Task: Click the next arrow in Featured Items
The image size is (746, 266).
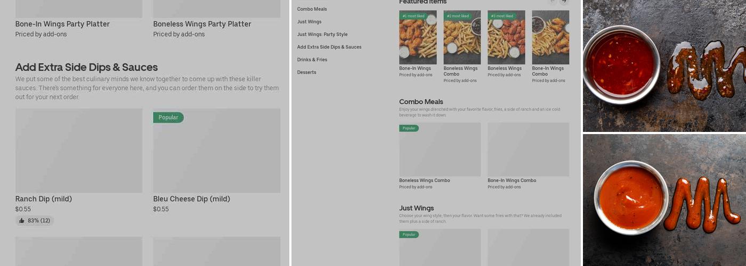Action: coord(564,2)
